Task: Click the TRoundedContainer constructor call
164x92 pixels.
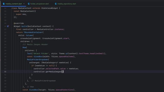Action: 33,32
